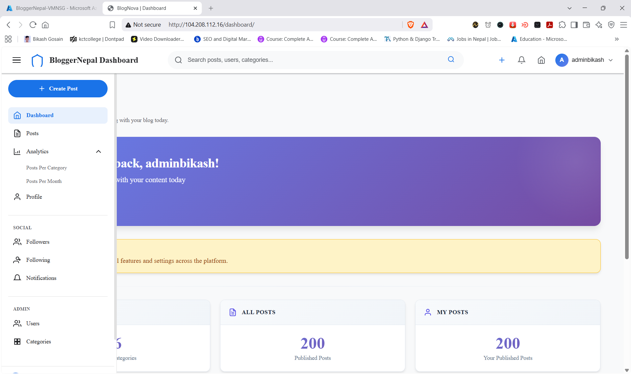
Task: Reload the page
Action: (33, 25)
